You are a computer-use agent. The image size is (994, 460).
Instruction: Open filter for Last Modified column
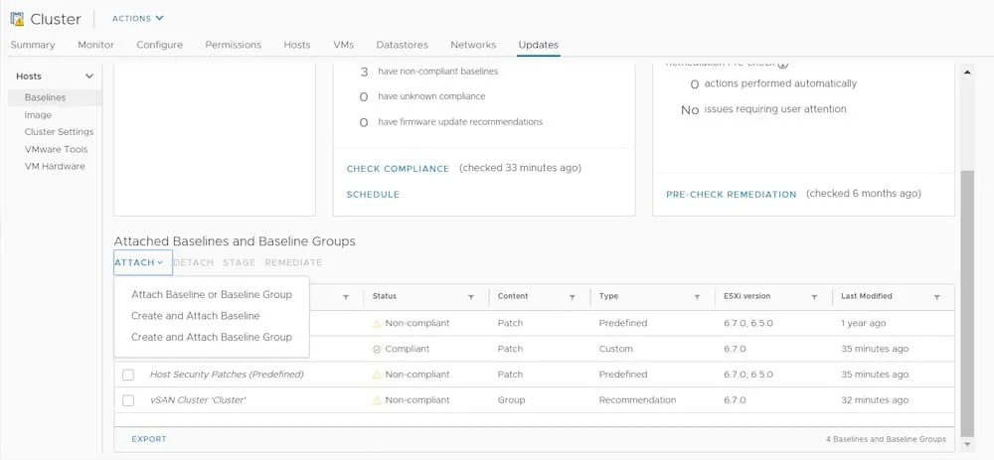point(937,297)
